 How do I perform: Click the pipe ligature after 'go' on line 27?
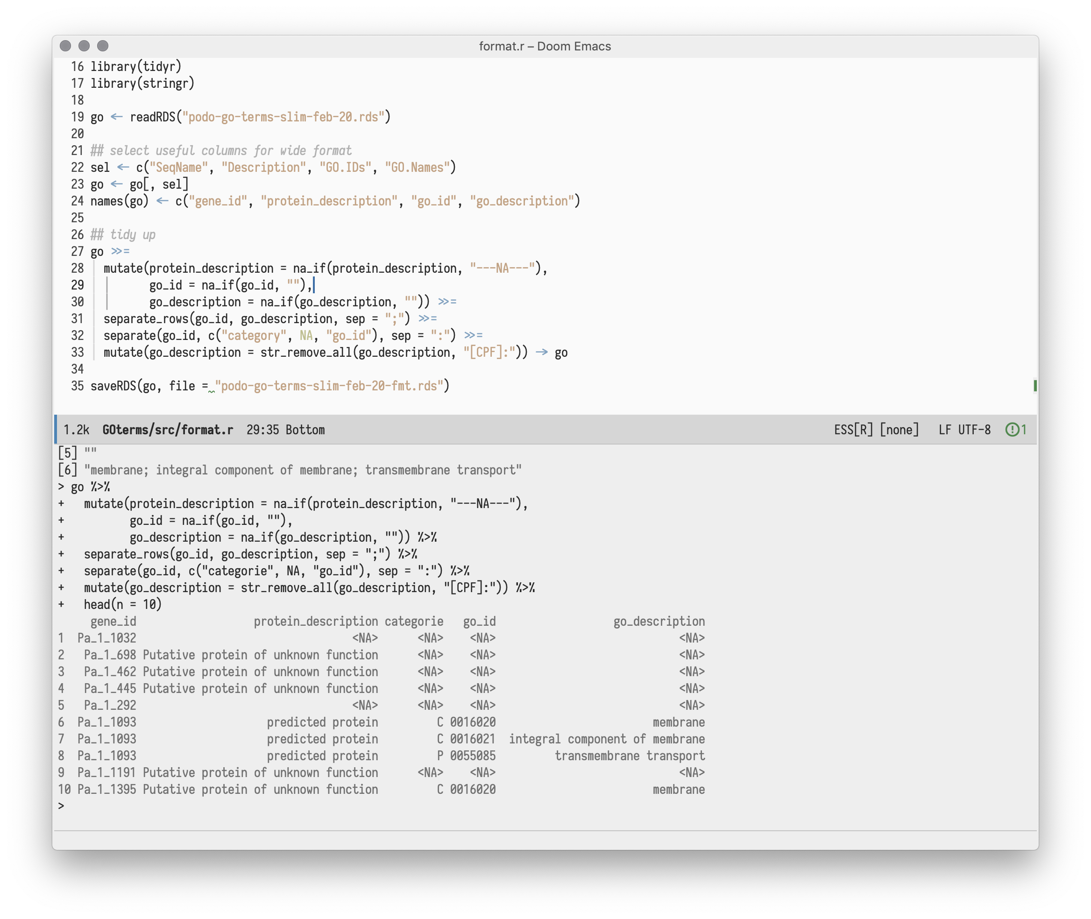pos(120,252)
